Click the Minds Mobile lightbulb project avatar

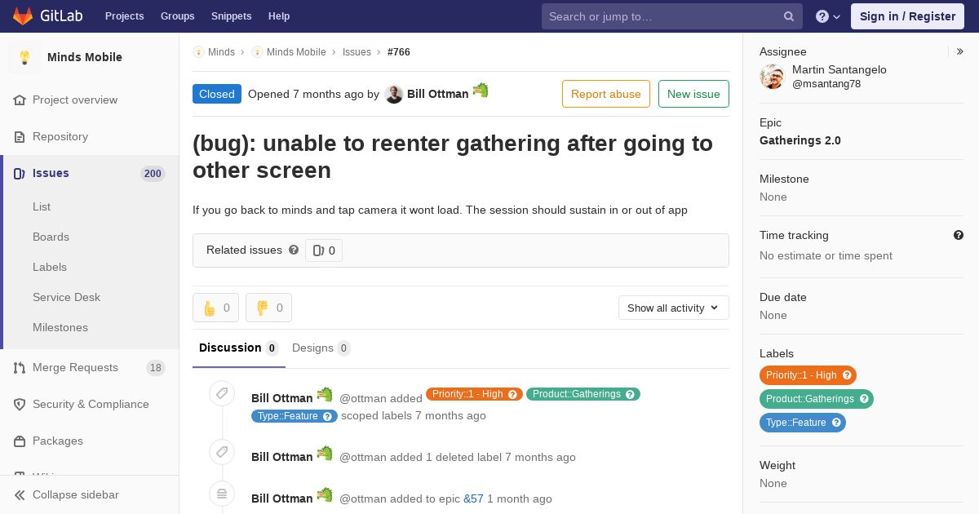pyautogui.click(x=24, y=57)
